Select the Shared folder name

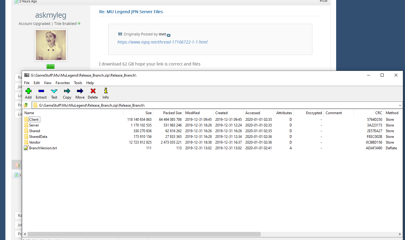pos(35,131)
